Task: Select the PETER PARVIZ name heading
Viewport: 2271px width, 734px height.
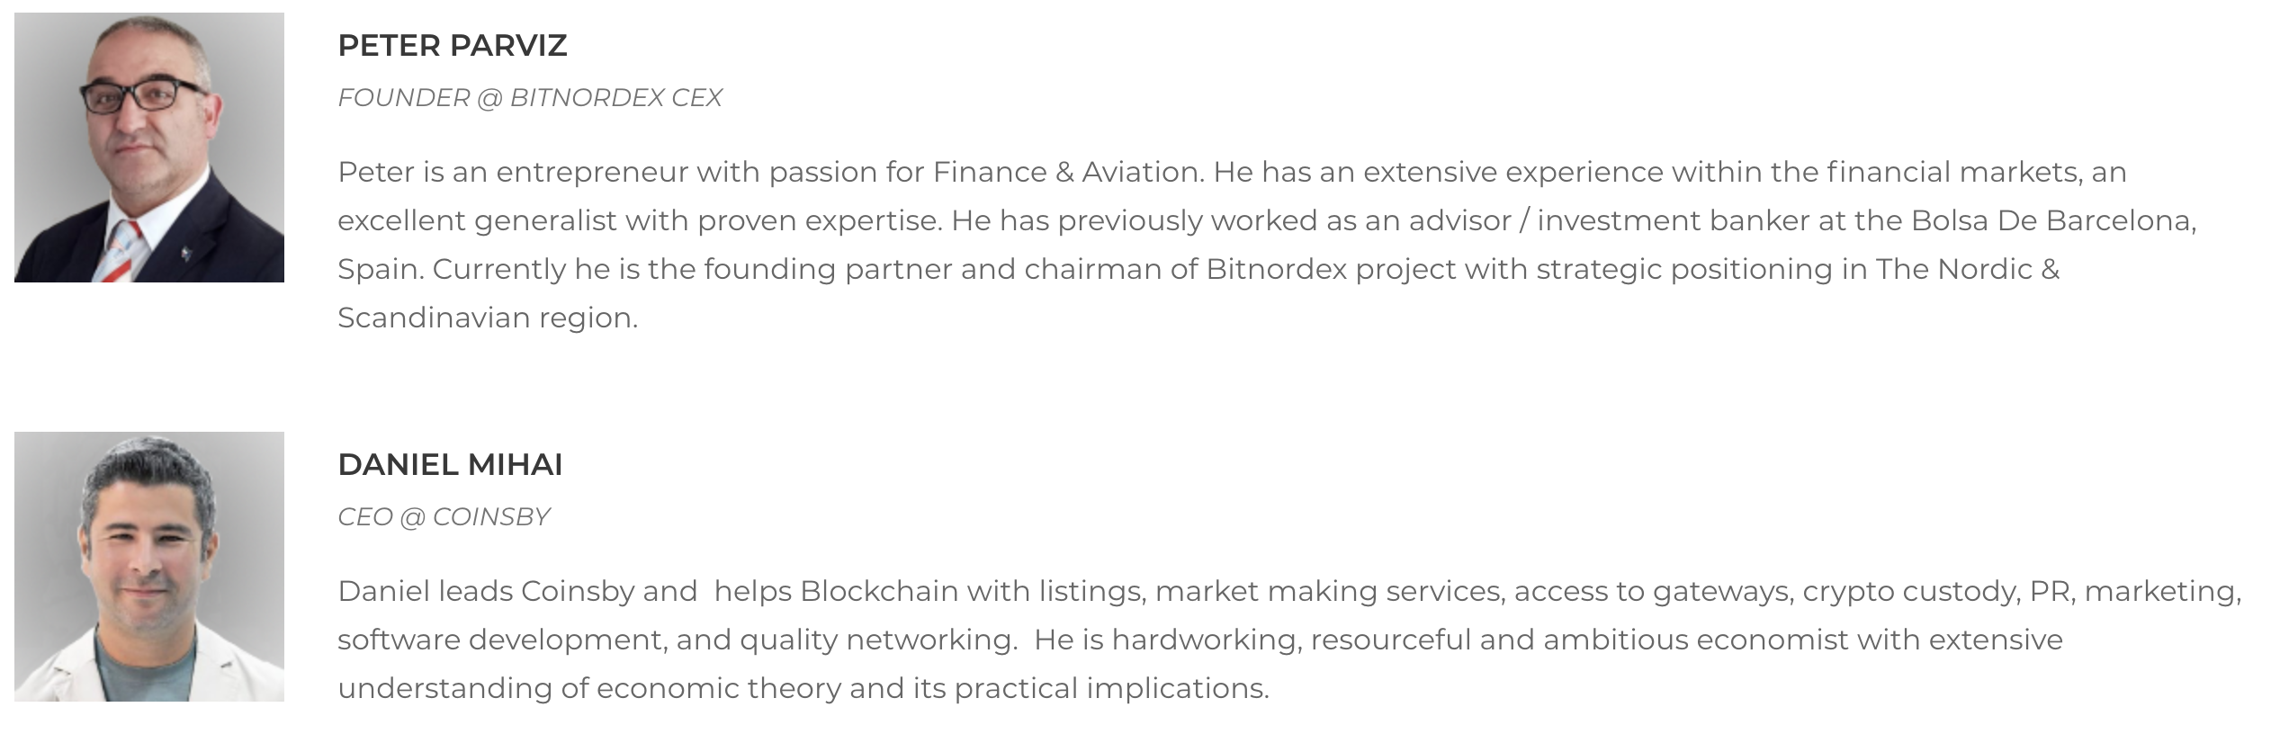Action: click(453, 46)
